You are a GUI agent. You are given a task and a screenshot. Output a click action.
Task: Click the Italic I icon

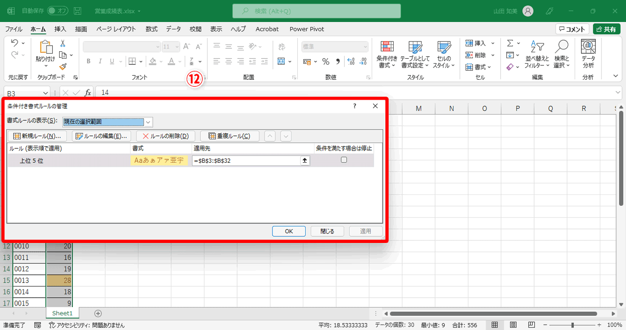(100, 62)
